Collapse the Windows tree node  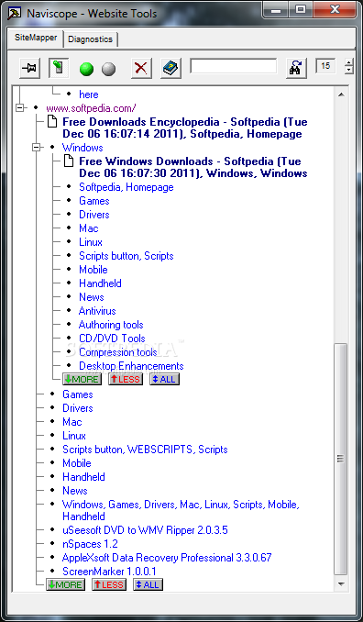(x=37, y=147)
